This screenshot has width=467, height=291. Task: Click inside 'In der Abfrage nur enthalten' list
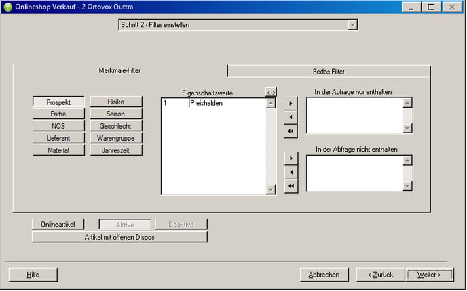click(355, 116)
